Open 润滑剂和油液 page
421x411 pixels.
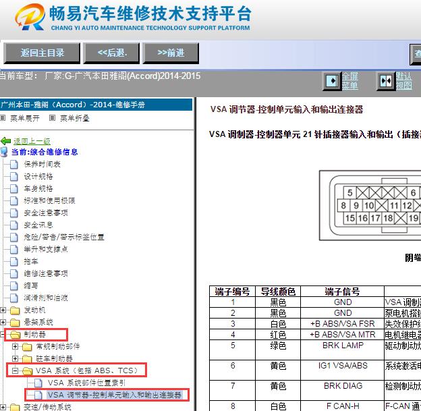(x=46, y=298)
